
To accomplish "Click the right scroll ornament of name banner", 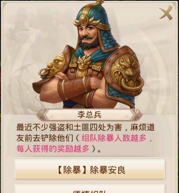I will tap(137, 115).
